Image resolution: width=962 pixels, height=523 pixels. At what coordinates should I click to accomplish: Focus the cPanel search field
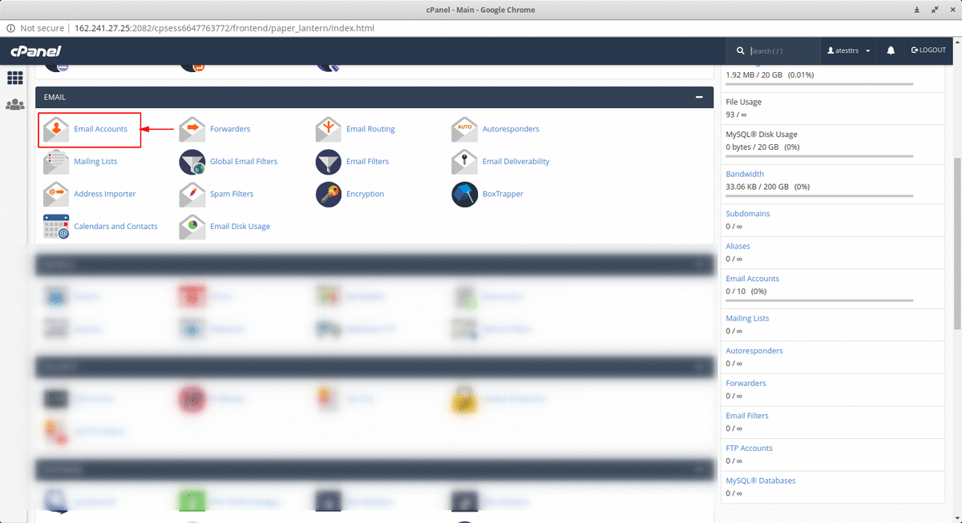782,50
